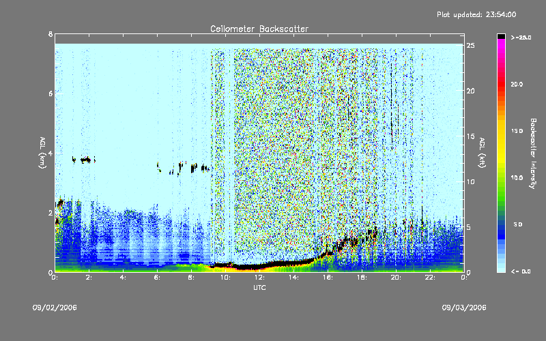Click the 2 tick on the km axis
Viewport: 546px width, 341px height.
(51, 213)
